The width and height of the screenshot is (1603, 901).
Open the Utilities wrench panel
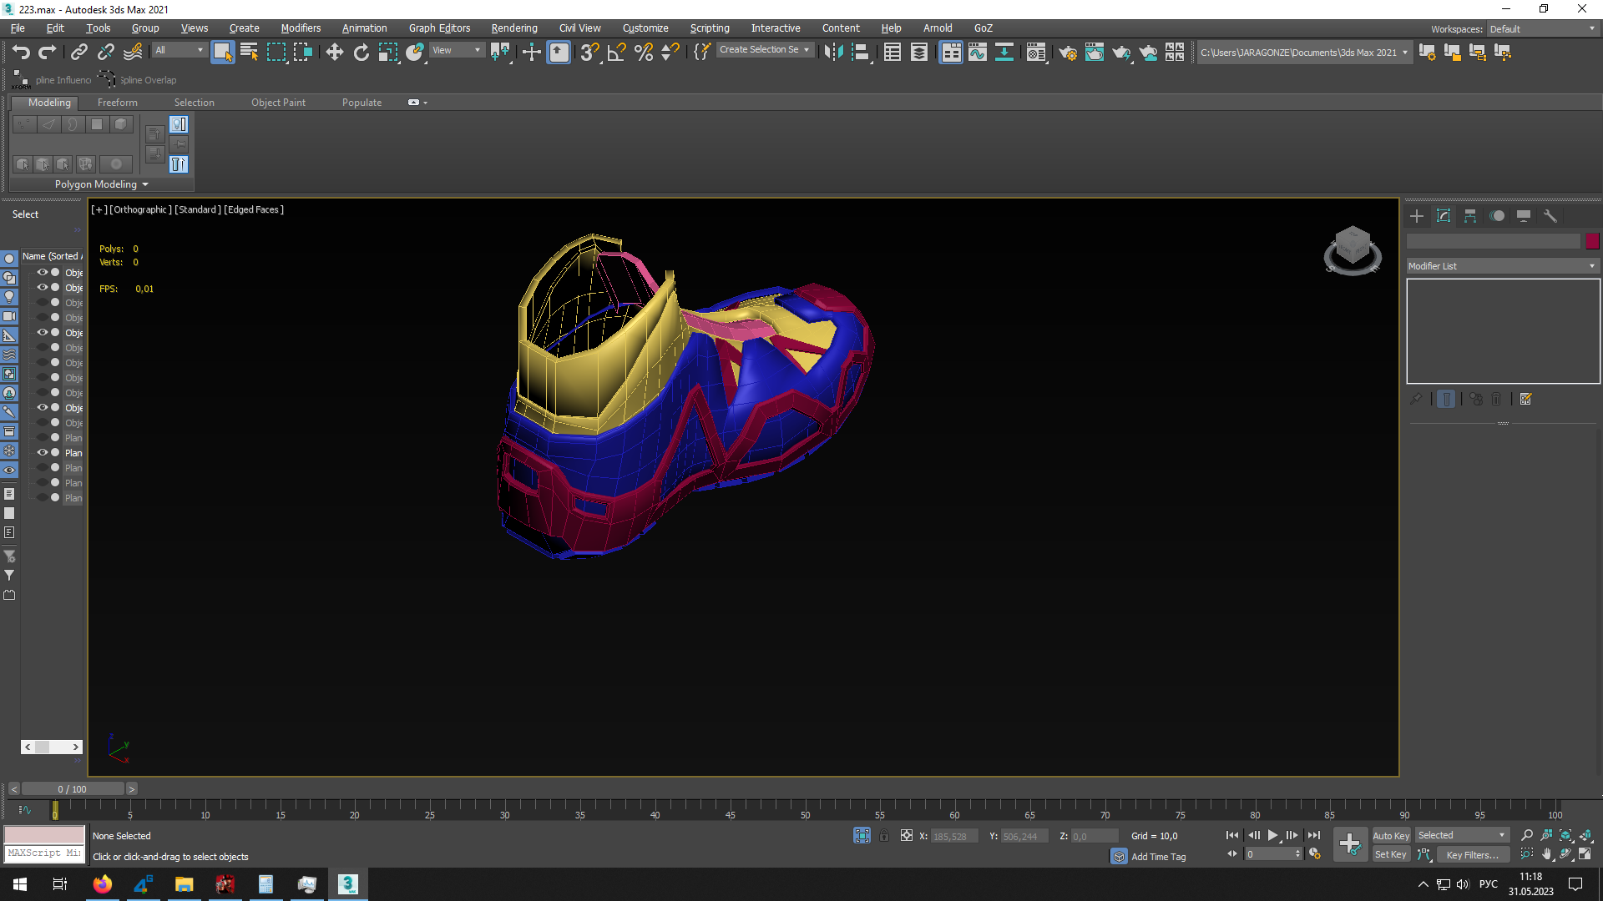coord(1550,216)
